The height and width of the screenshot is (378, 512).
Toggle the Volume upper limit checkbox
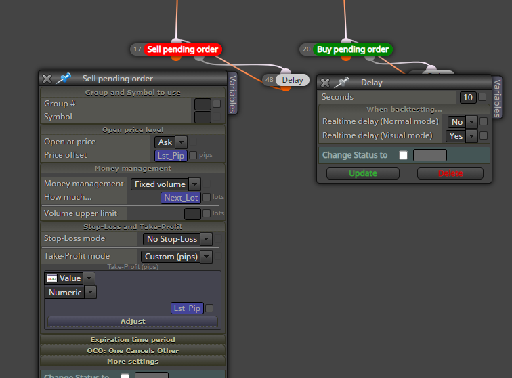[x=207, y=213]
